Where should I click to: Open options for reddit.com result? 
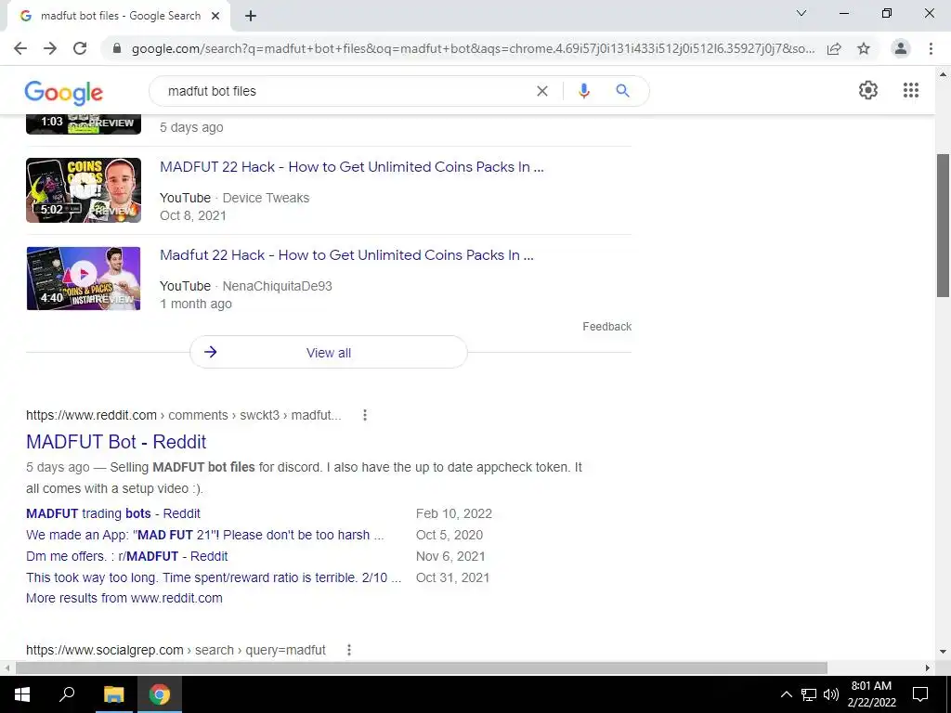364,415
